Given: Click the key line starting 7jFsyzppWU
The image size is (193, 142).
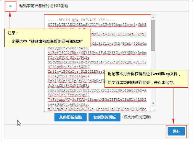Looking at the screenshot, I should pyautogui.click(x=97, y=100).
